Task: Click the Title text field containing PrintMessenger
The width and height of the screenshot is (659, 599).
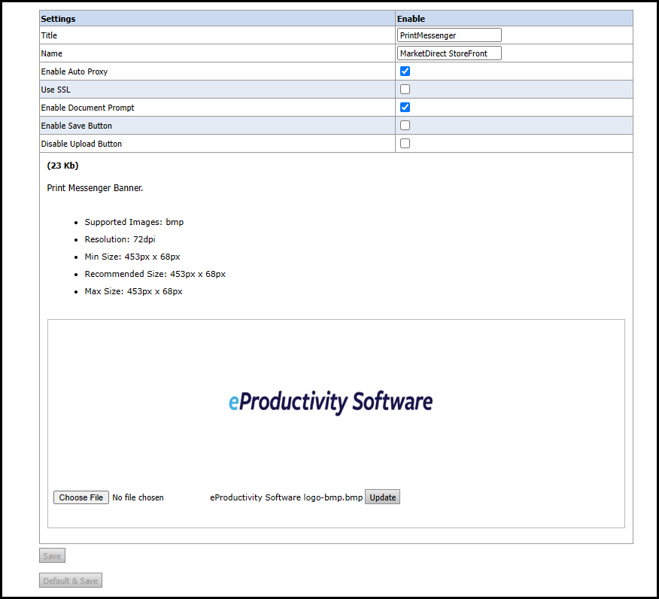Action: 449,35
